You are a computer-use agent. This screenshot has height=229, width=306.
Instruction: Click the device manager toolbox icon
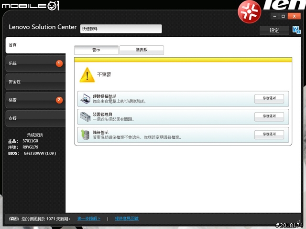coord(85,116)
